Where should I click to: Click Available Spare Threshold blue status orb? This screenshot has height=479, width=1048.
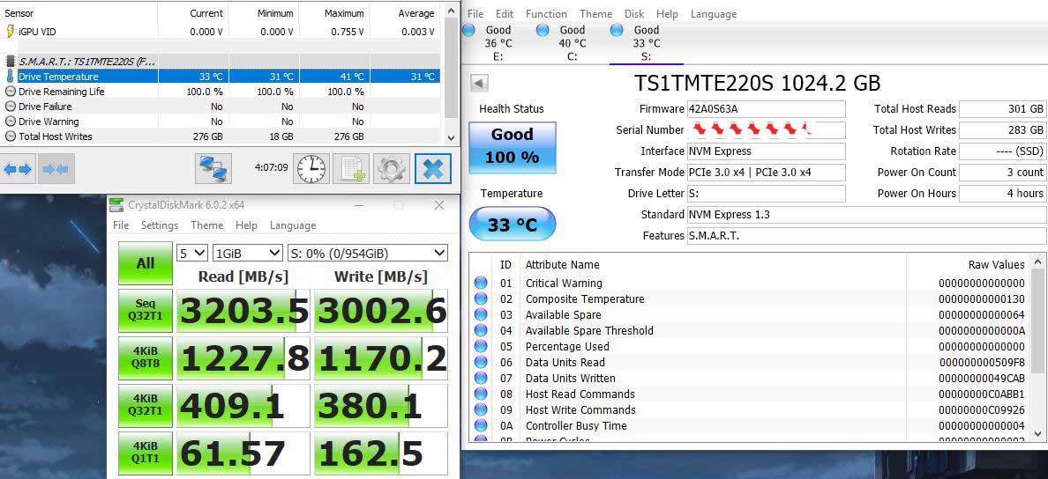point(481,330)
